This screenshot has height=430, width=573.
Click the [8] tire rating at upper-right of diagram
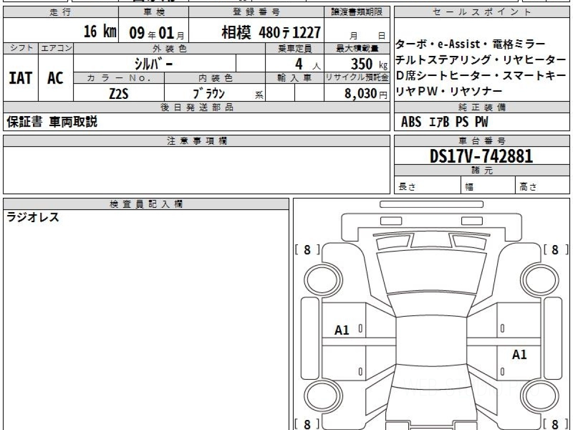tap(555, 250)
